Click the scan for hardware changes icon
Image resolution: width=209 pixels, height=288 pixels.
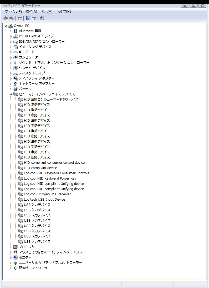click(42, 18)
